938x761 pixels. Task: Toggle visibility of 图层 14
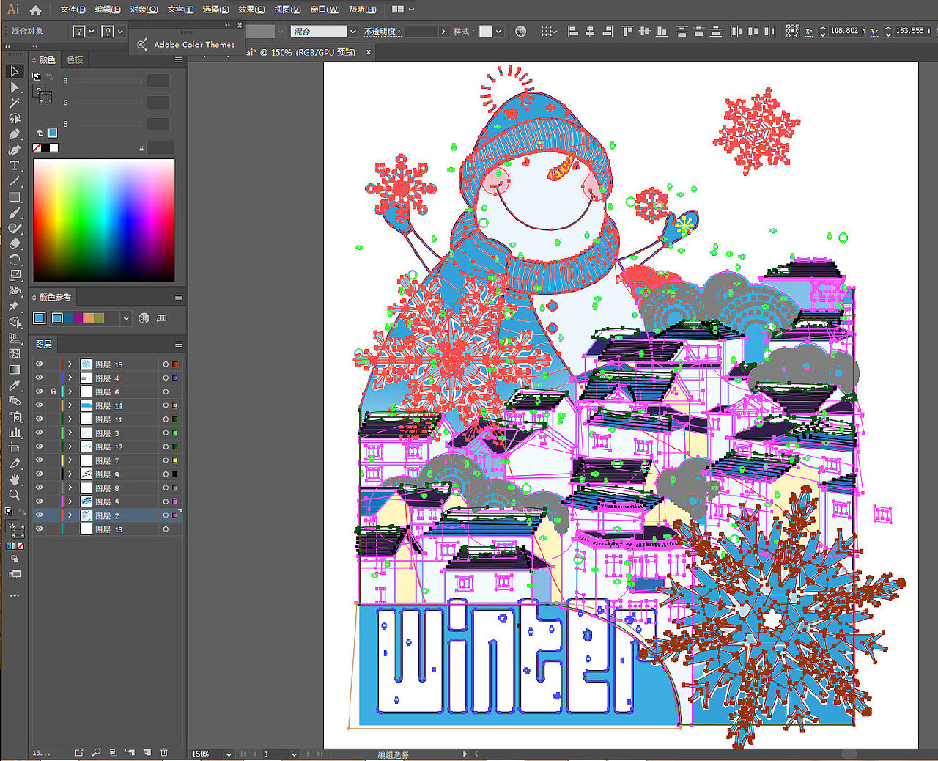coord(40,405)
